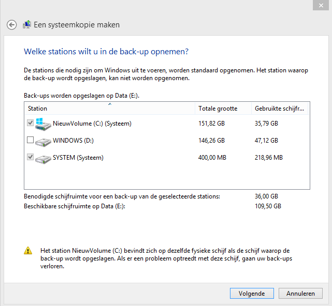
Task: Click the yellow warning triangle icon
Action: click(28, 251)
